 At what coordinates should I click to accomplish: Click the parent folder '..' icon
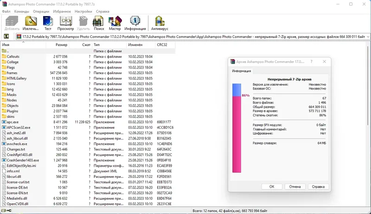pyautogui.click(x=4, y=51)
